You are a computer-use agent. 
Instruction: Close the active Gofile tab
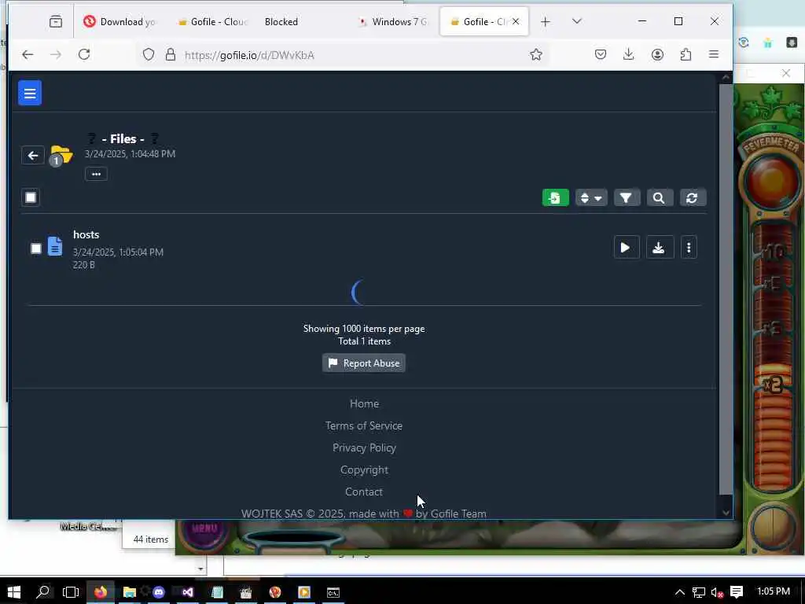[x=516, y=21]
